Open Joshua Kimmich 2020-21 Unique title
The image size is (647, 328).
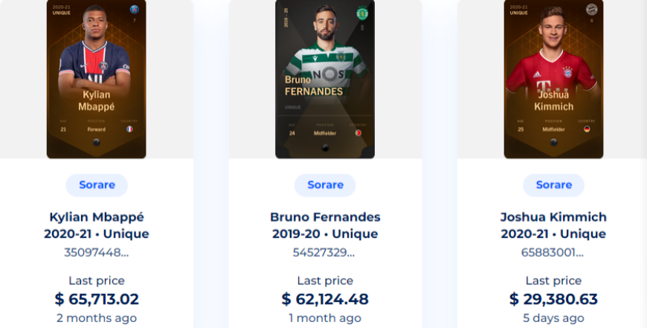(553, 225)
